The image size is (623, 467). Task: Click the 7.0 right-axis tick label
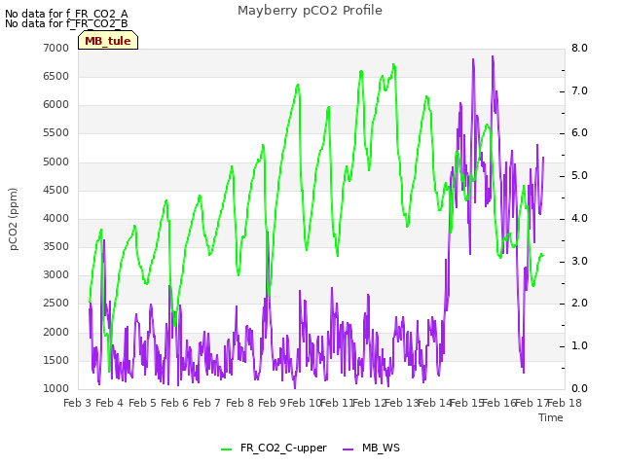pyautogui.click(x=579, y=90)
